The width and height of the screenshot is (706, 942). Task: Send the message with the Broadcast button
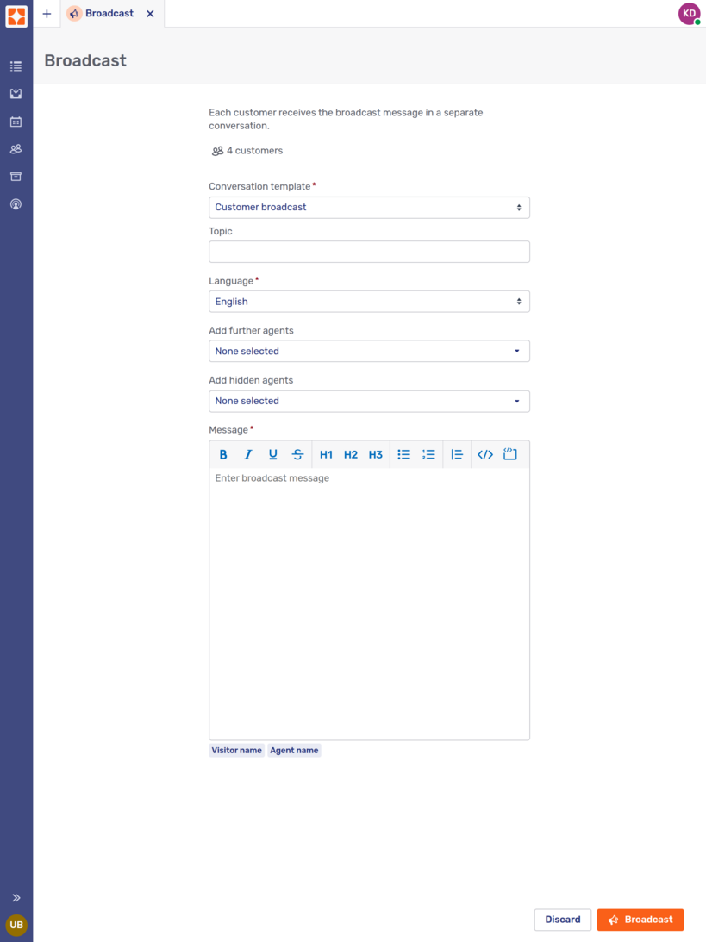point(640,920)
